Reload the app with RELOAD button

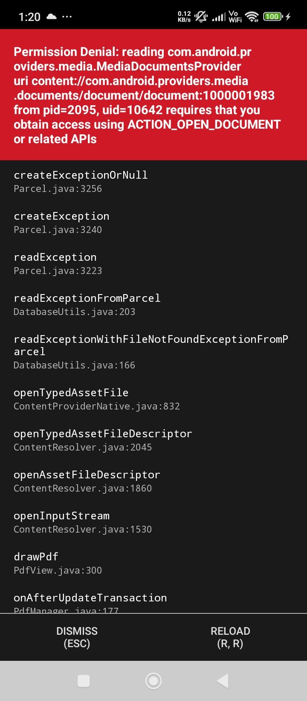(230, 637)
